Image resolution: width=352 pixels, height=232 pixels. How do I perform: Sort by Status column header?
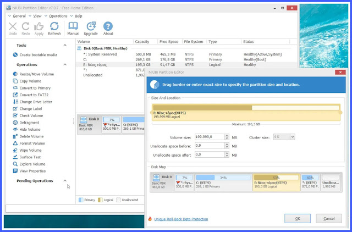click(x=248, y=42)
